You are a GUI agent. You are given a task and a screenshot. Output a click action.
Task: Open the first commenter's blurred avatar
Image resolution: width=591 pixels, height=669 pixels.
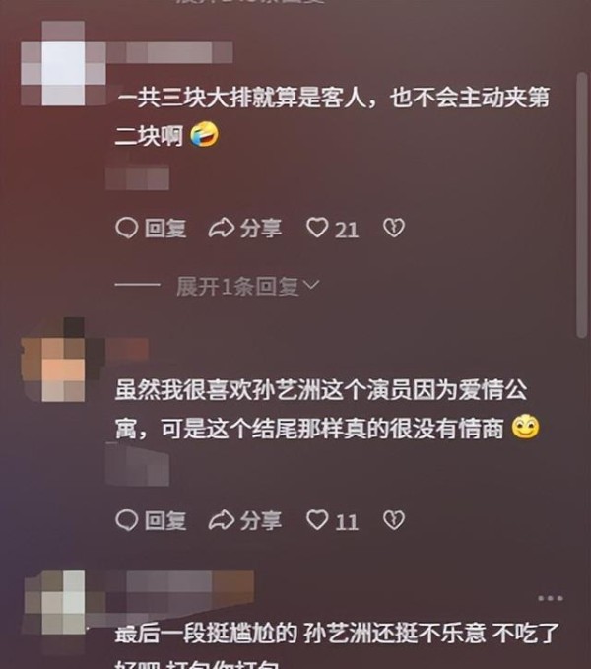click(x=63, y=63)
